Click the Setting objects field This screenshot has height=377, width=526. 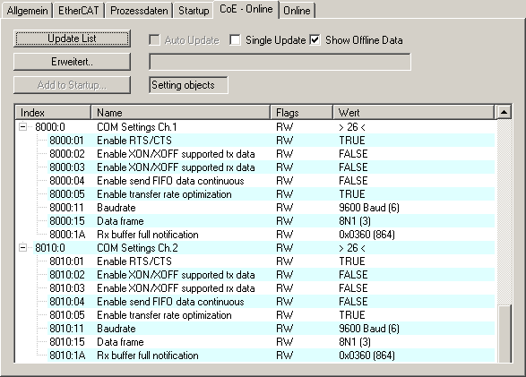pos(188,85)
